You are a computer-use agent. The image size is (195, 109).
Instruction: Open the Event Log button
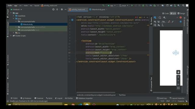coord(161,98)
